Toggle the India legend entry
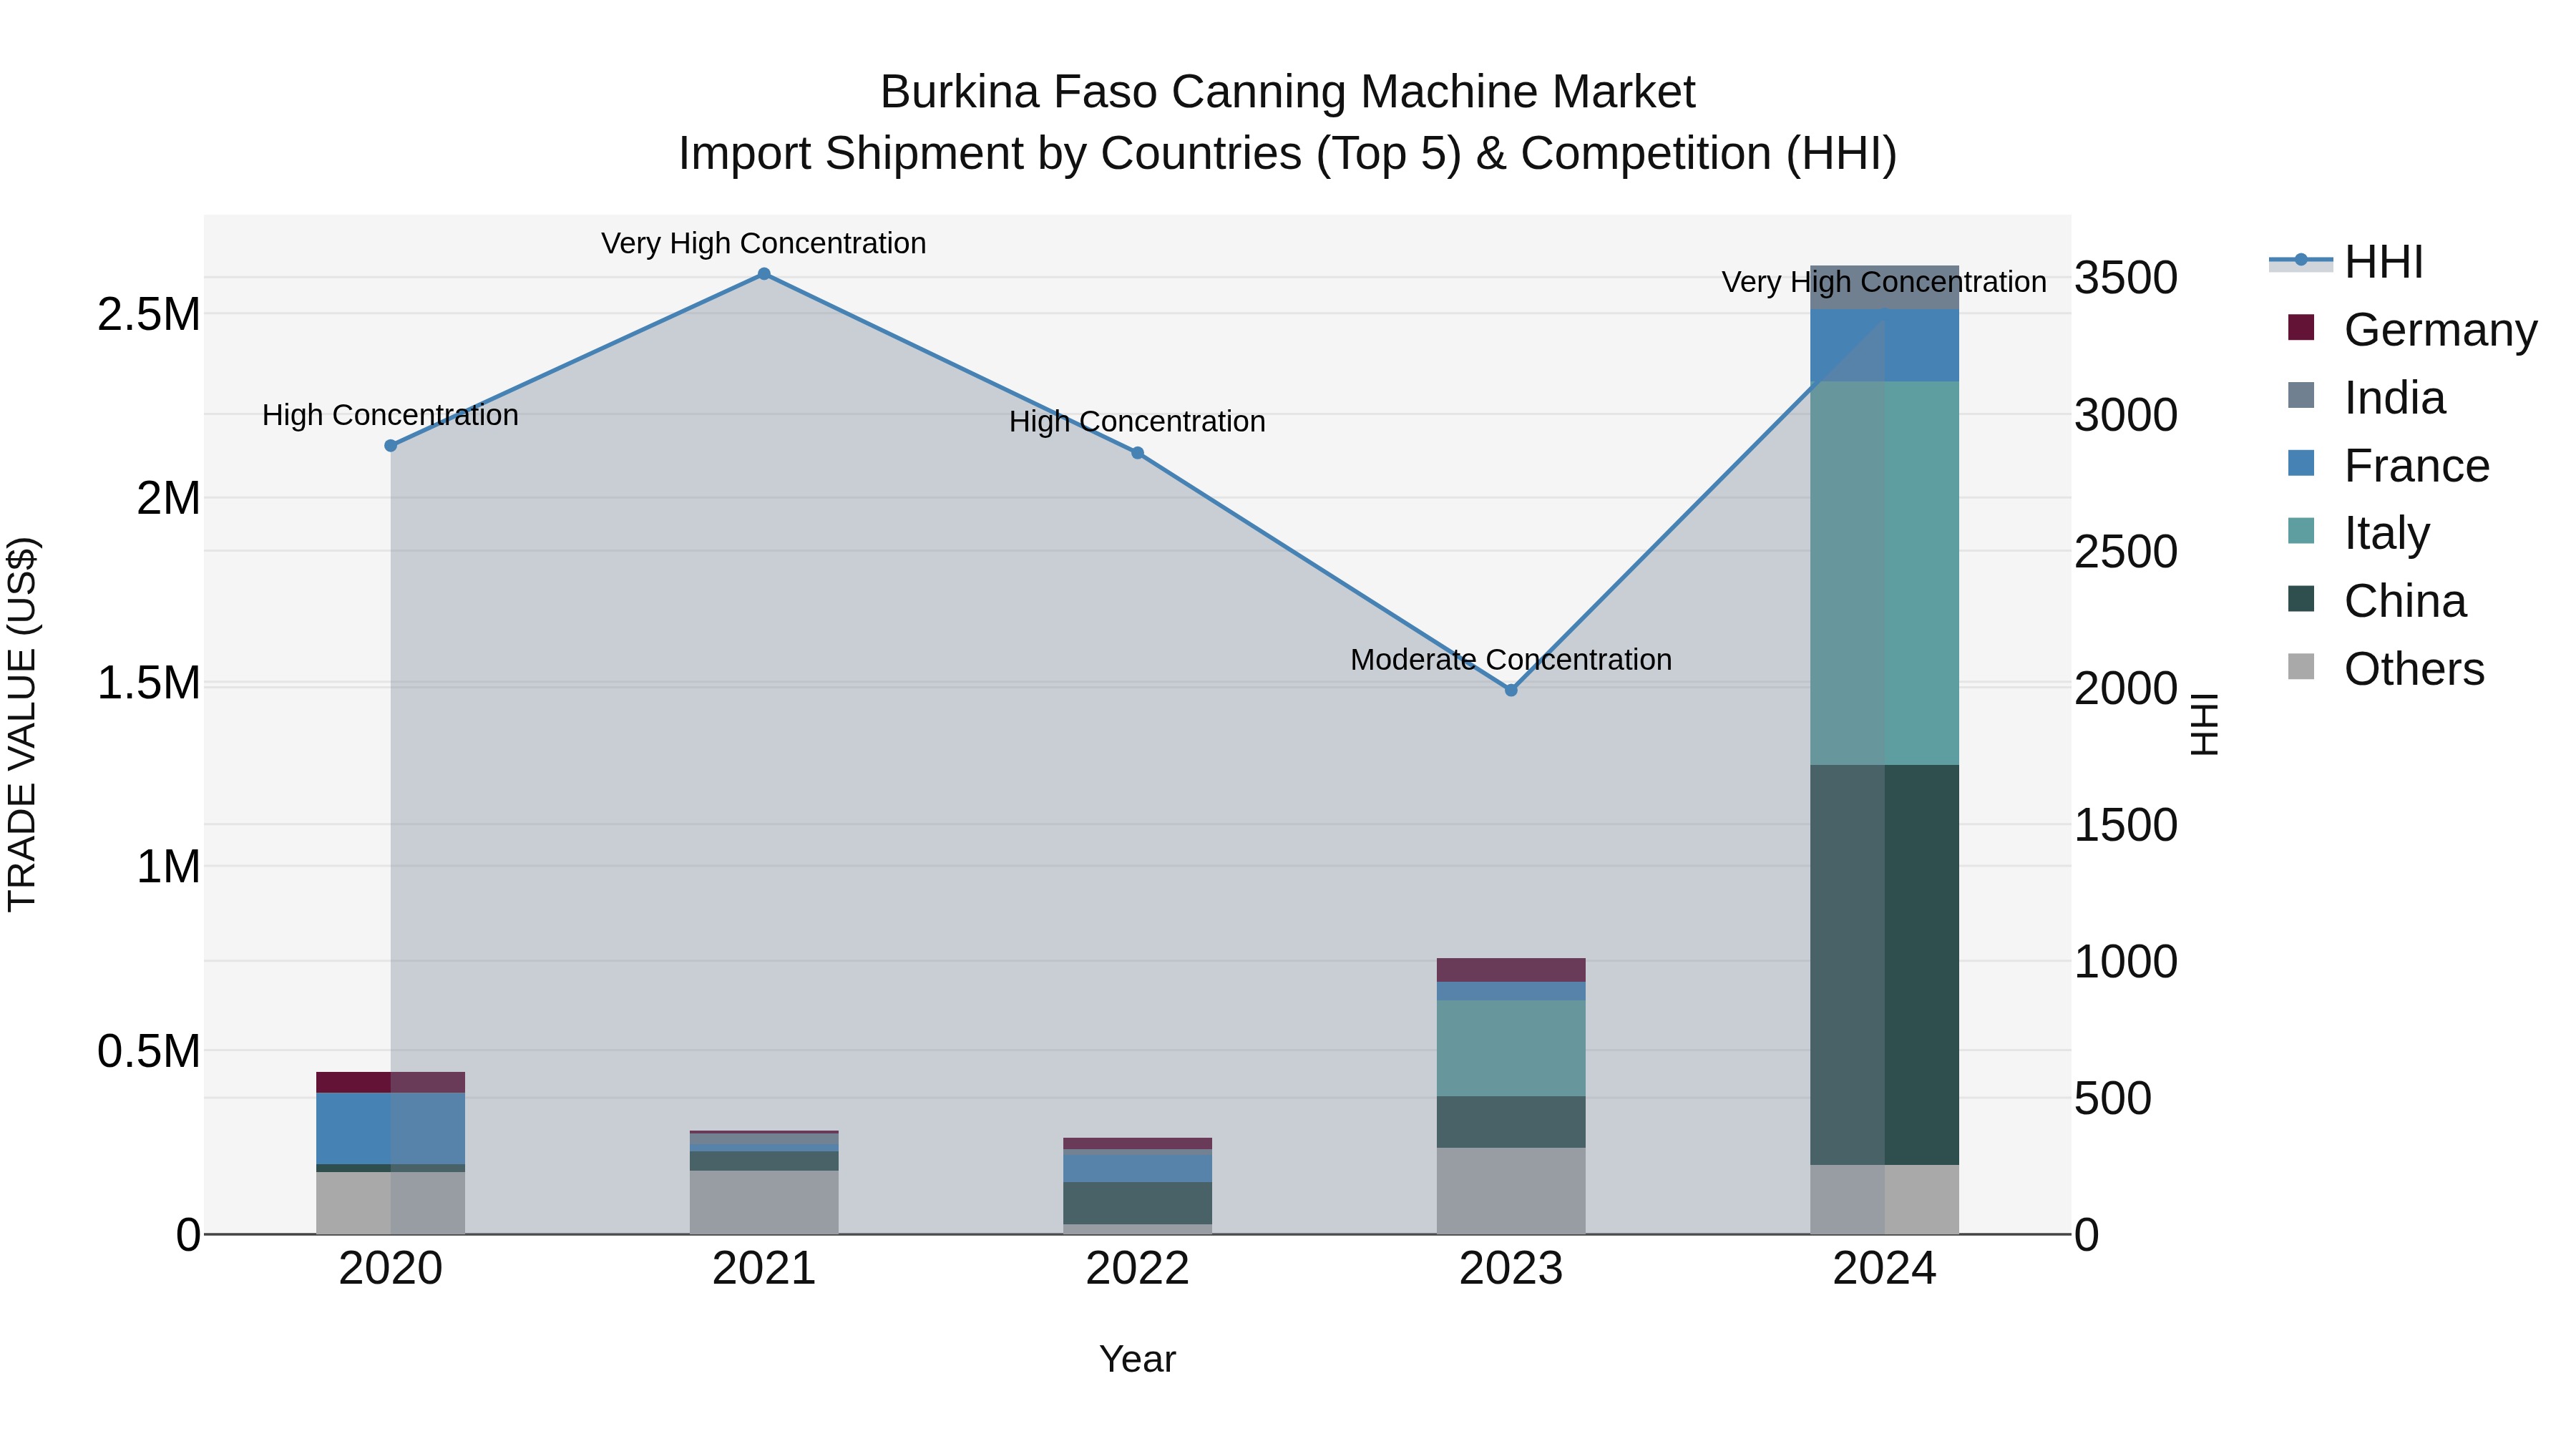Viewport: 2576px width, 1449px height. tap(2366, 398)
